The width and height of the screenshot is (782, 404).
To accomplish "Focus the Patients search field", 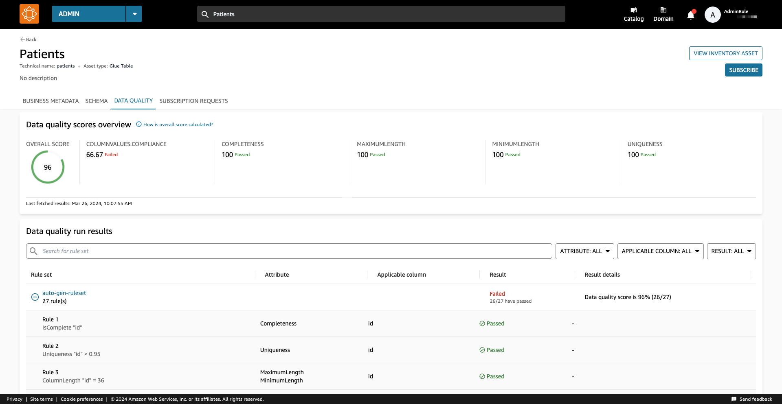I will 381,14.
